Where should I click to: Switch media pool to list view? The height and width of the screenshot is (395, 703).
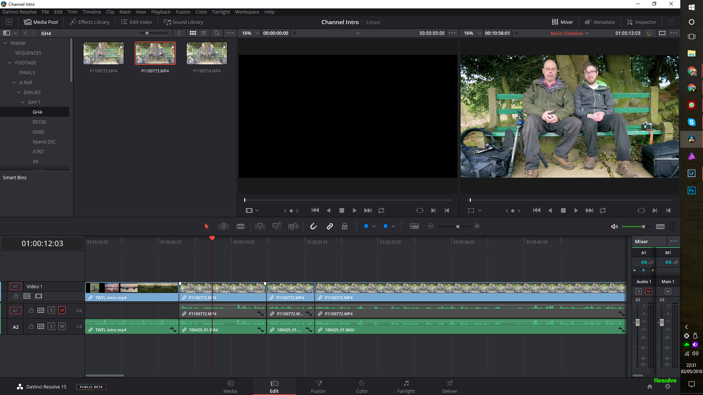pos(203,33)
